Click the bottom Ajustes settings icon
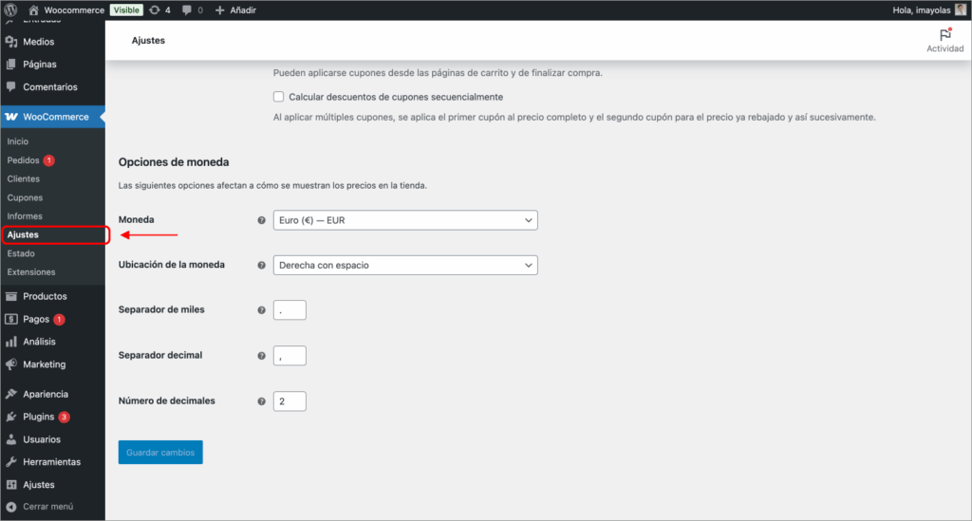972x521 pixels. coord(11,484)
